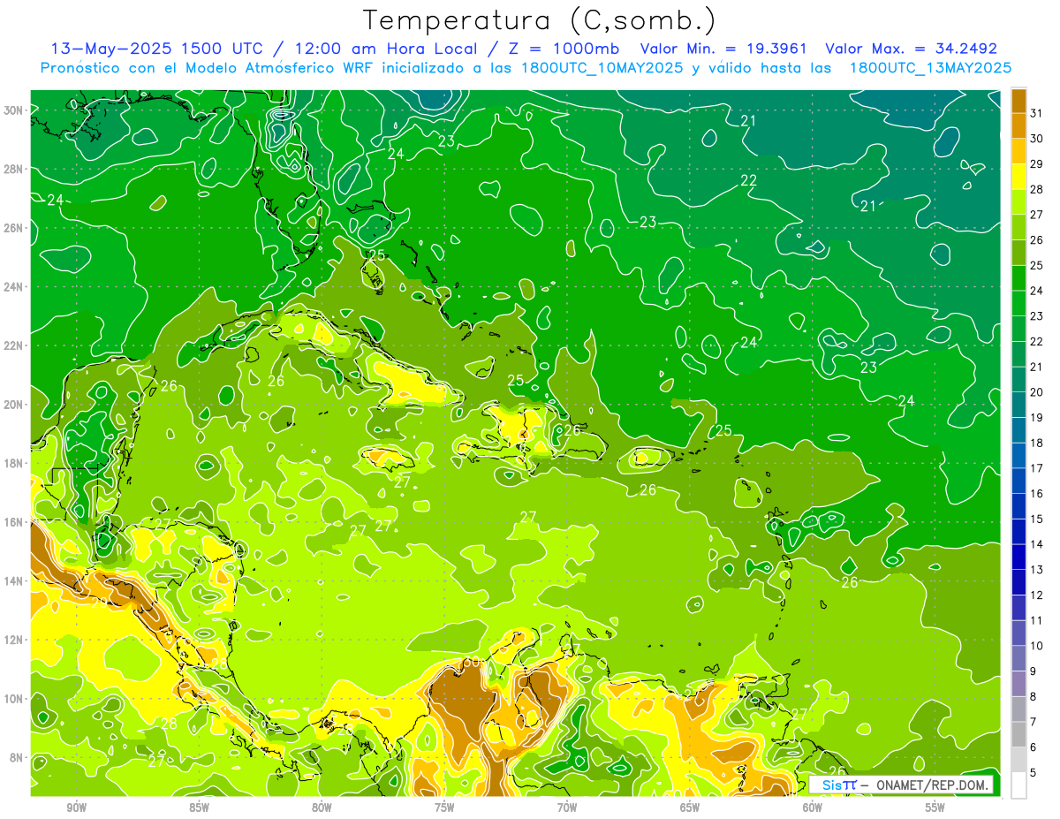Click the color scale label 12
1060x819 pixels.
point(1036,595)
